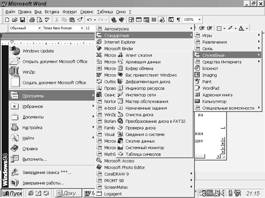Screen dimensions: 265x198
Task: Open the Таблица menu
Action: click(x=105, y=12)
